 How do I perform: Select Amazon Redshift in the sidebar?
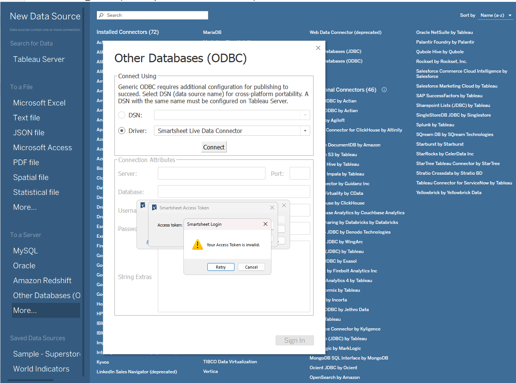[x=42, y=281]
